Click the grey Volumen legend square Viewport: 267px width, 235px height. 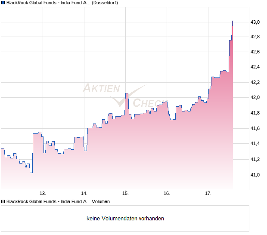pyautogui.click(x=3, y=201)
